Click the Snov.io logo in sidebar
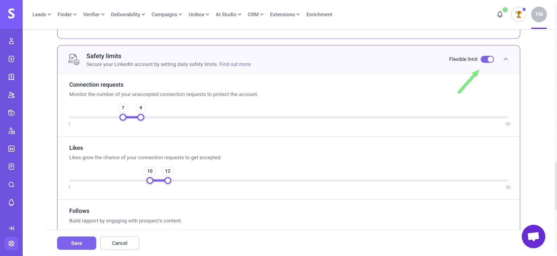Image resolution: width=557 pixels, height=256 pixels. 11,14
